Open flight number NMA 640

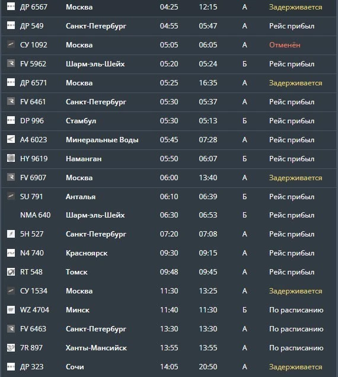(36, 215)
